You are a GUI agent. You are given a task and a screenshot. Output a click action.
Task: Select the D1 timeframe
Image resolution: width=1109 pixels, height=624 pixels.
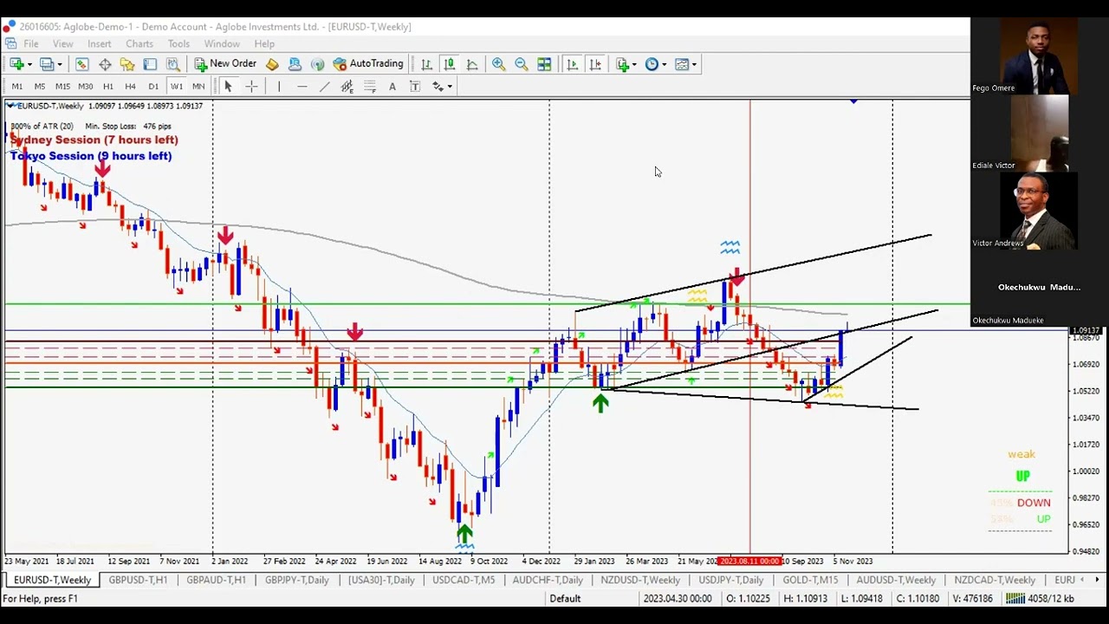pyautogui.click(x=153, y=87)
